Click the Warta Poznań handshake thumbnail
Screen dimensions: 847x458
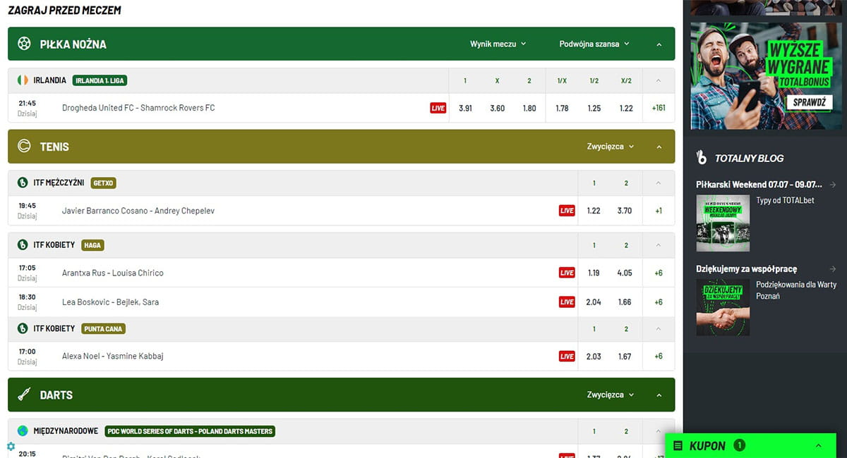point(723,307)
